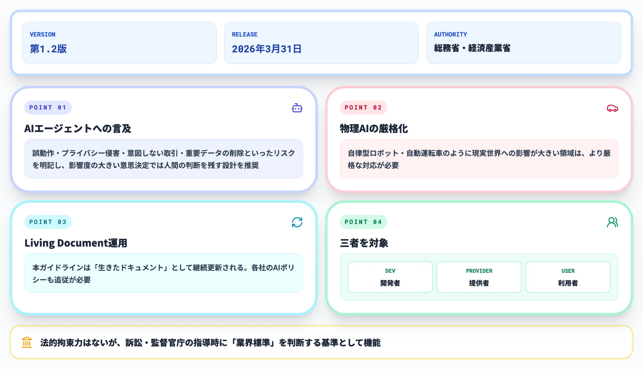
Task: Click the notice text 法的拘束力はないが
Action: pos(210,343)
